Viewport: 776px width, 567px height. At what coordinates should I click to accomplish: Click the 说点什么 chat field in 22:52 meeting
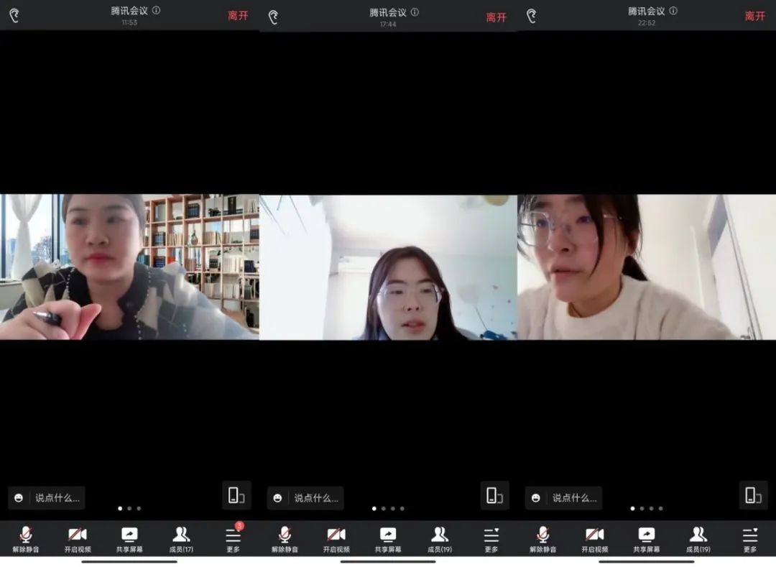574,498
